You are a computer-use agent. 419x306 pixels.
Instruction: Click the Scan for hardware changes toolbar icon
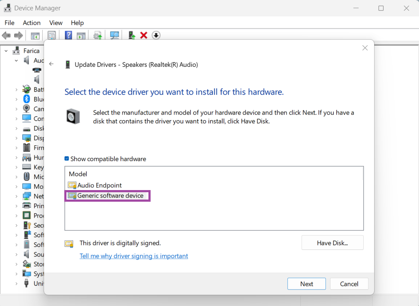coord(114,35)
